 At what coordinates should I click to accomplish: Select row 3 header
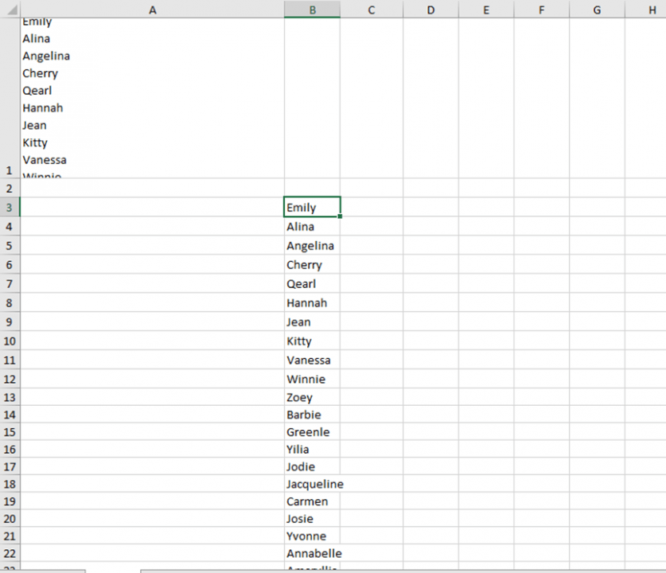tap(9, 207)
